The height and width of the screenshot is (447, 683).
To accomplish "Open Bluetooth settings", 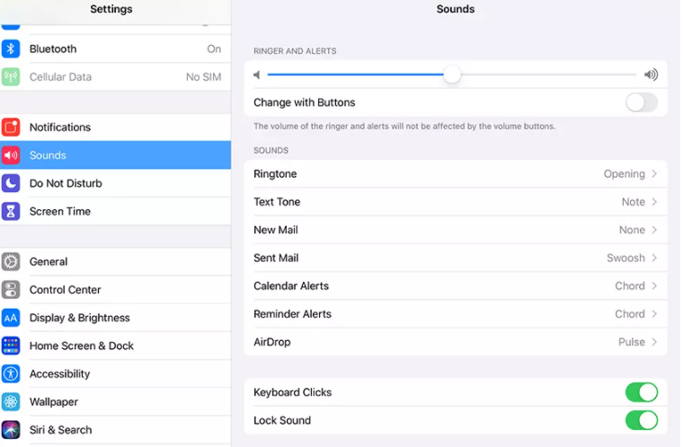I will (x=115, y=48).
